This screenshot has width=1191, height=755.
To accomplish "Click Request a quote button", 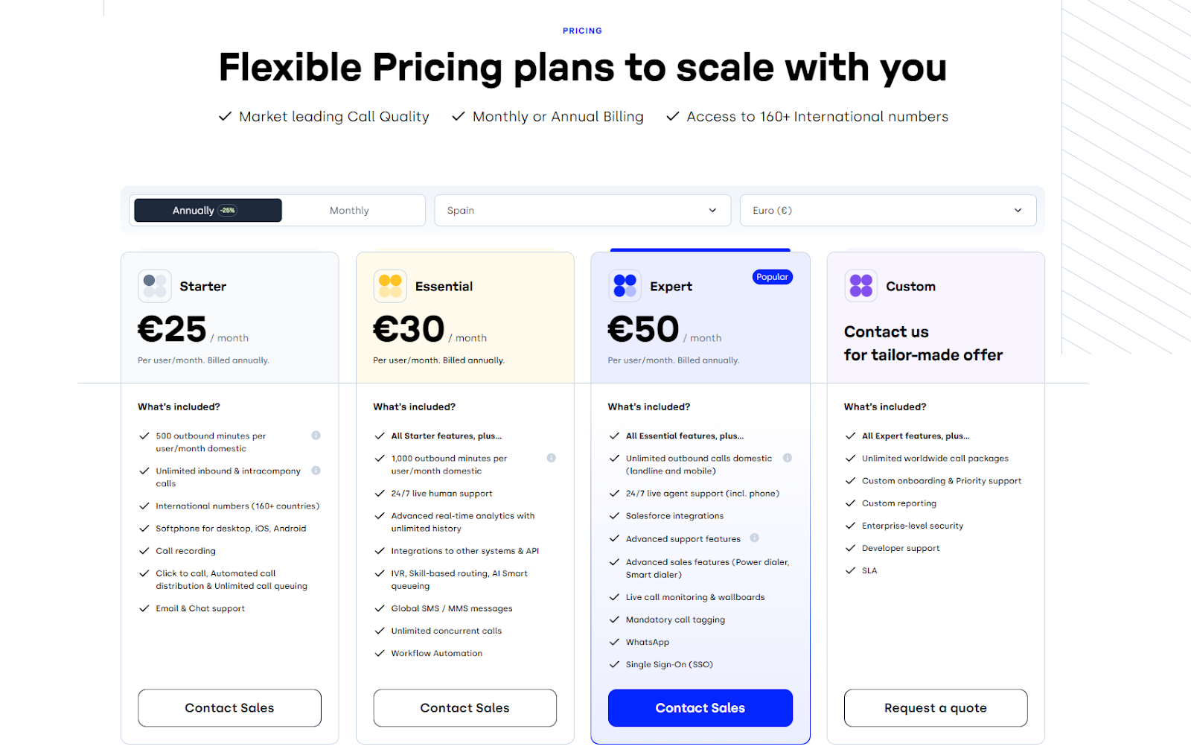I will click(x=935, y=708).
